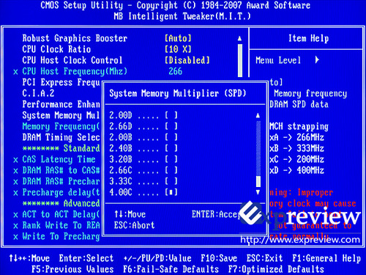The width and height of the screenshot is (366, 275).
Task: Select CPU Clock Ratio setting
Action: pos(56,49)
